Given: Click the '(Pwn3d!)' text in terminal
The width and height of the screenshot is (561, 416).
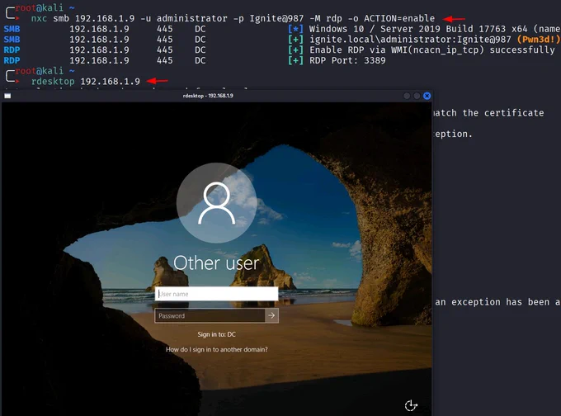Looking at the screenshot, I should click(x=538, y=40).
